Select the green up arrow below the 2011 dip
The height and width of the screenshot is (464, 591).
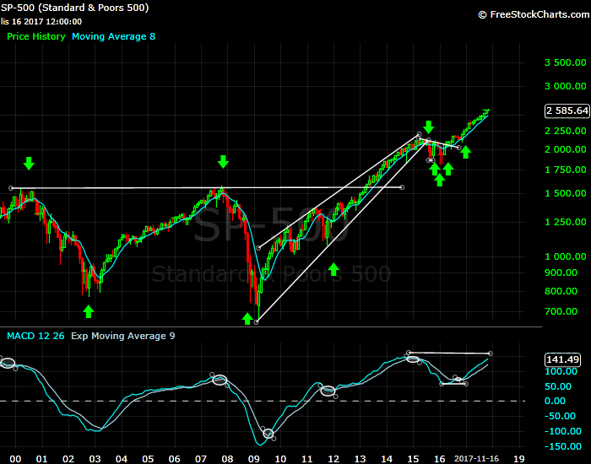point(333,269)
